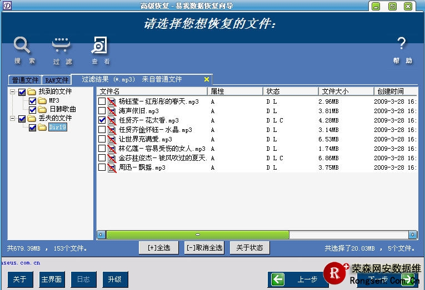This screenshot has width=425, height=290.
Task: Click the MP3 folder icon in tree
Action: tap(42, 101)
